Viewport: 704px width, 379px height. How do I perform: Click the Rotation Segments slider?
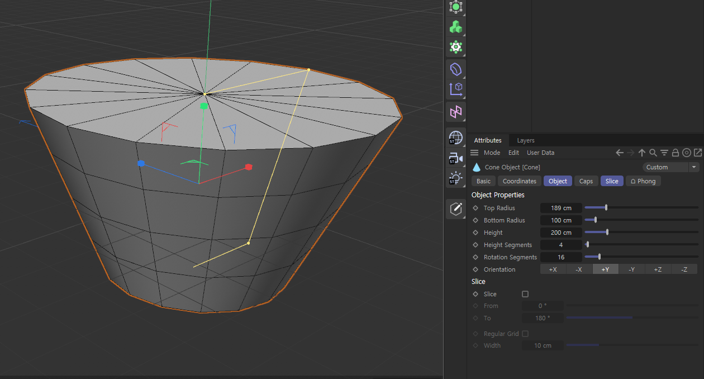pos(641,257)
